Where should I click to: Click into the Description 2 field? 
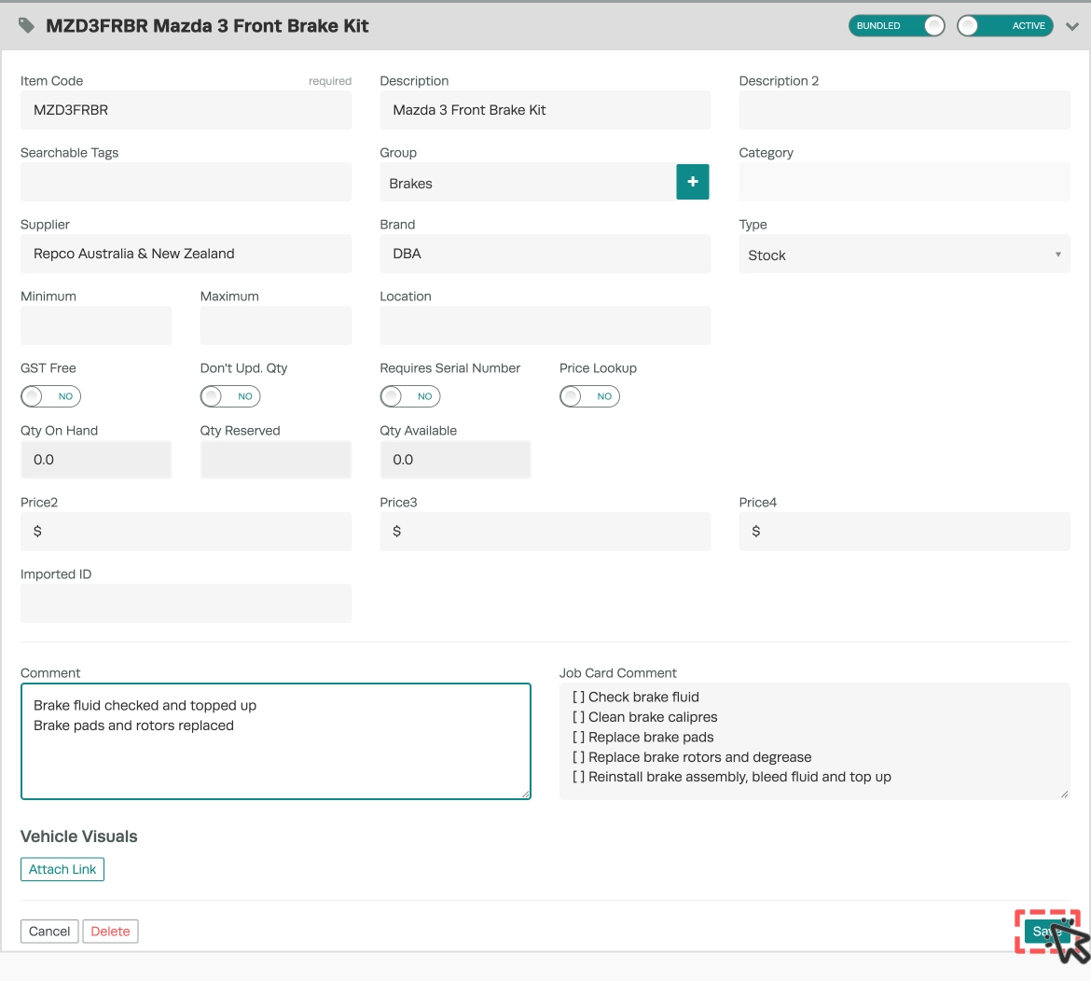tap(904, 110)
